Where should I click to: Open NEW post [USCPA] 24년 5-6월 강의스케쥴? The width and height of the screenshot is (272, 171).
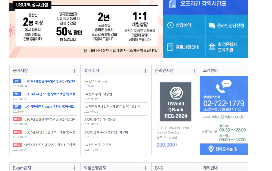tap(49, 132)
